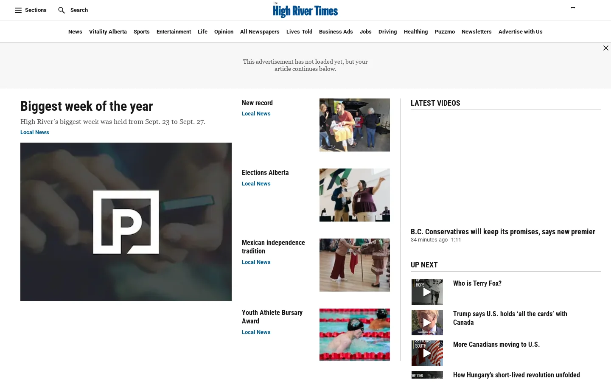Open More Canadians moving to U.S. title
This screenshot has height=382, width=611.
click(496, 345)
